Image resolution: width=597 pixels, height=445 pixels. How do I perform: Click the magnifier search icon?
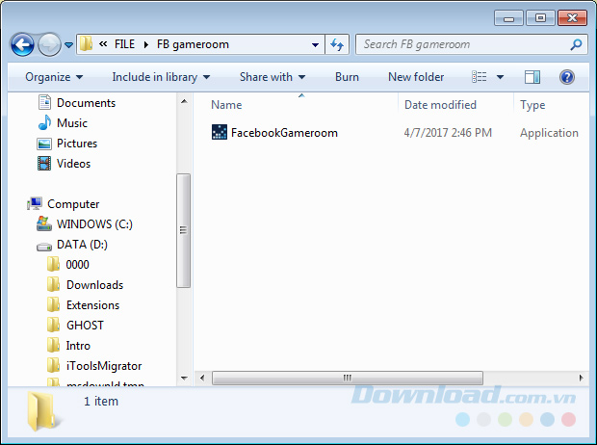576,44
